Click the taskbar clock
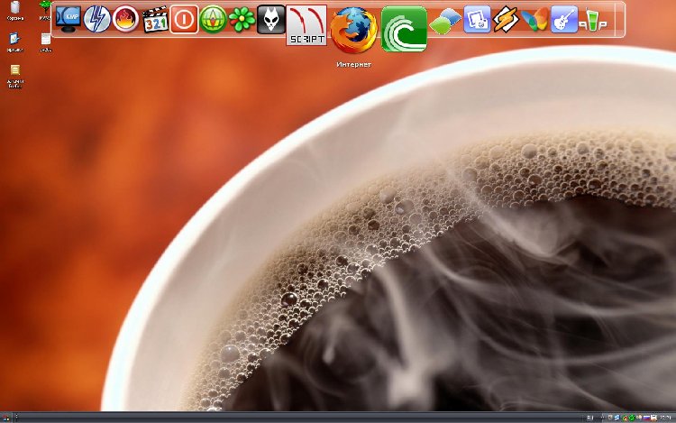 coord(665,418)
